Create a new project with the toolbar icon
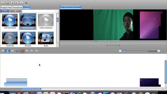The width and height of the screenshot is (167, 94). tap(3, 3)
